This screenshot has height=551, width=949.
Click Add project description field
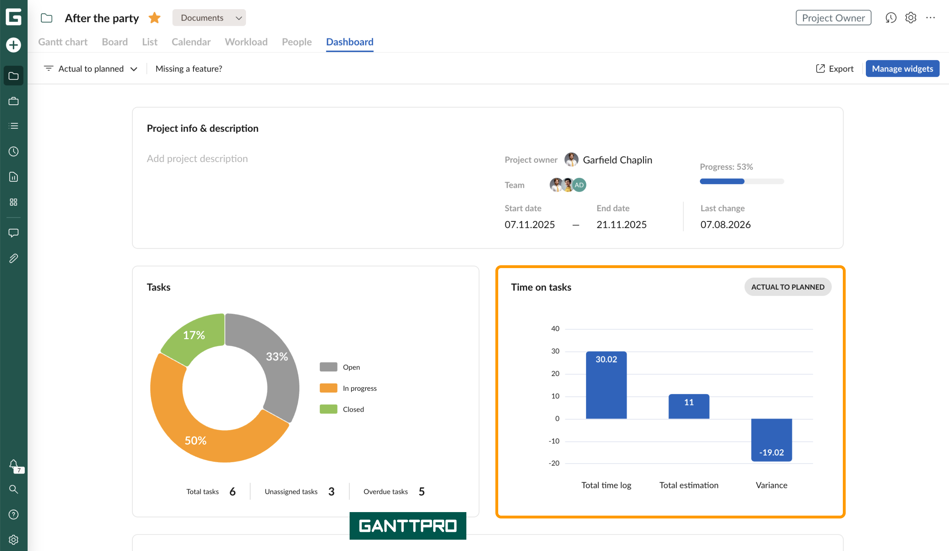point(197,158)
